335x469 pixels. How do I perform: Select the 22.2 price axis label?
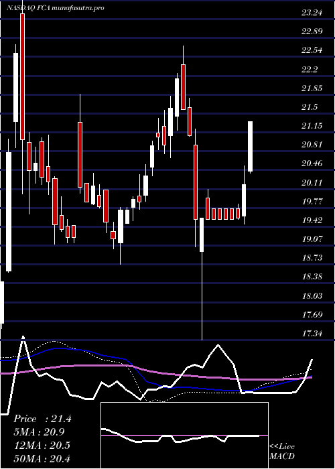click(x=310, y=70)
